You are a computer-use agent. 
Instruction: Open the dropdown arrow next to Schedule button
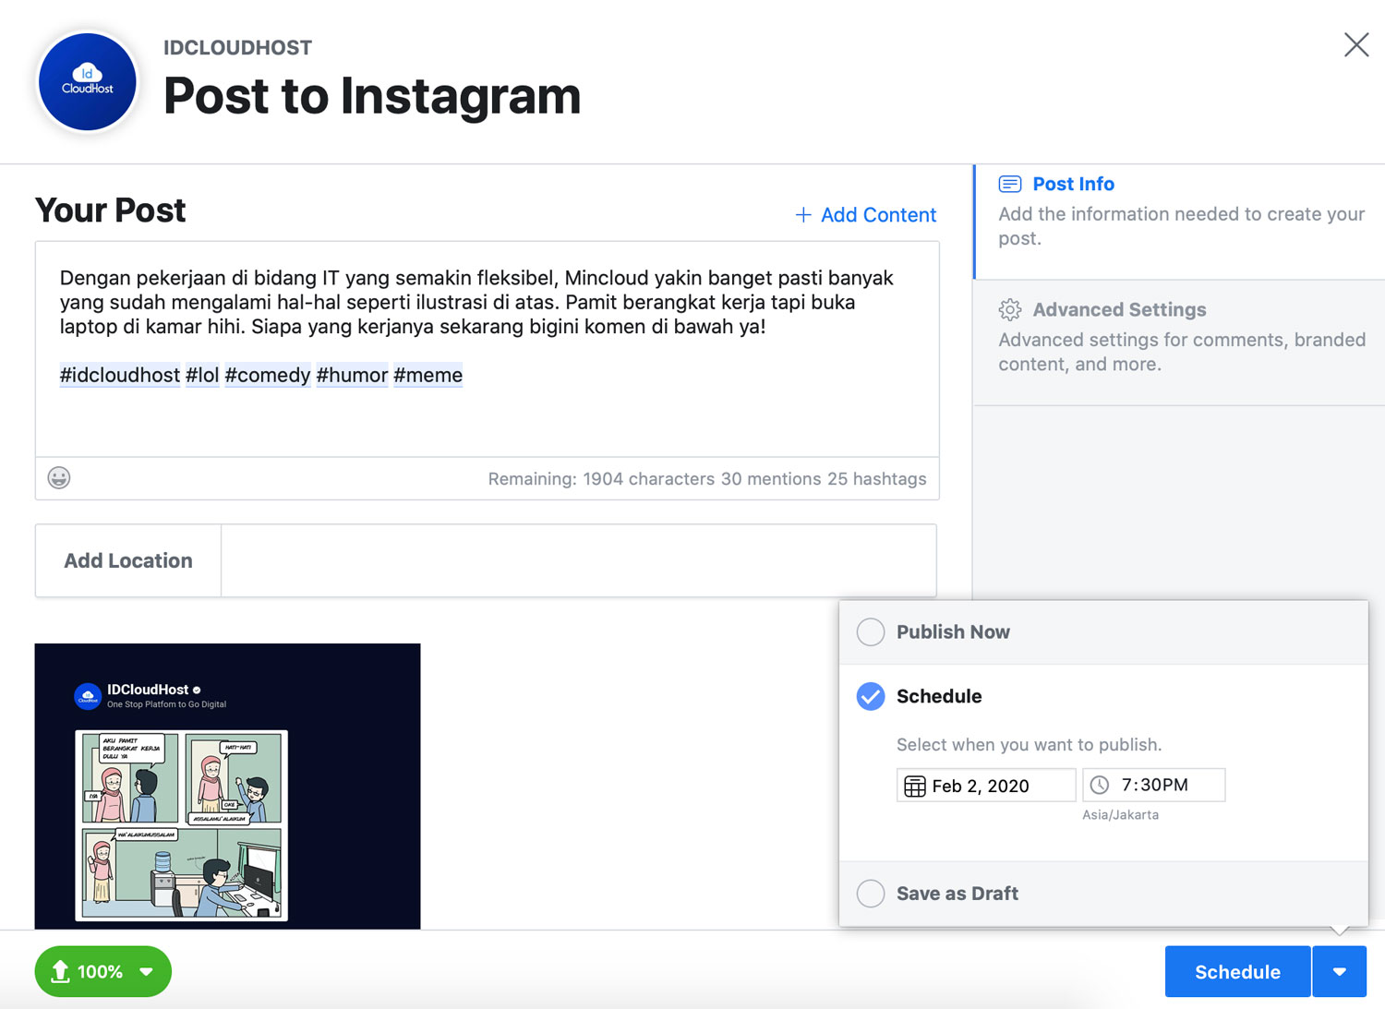[x=1340, y=971]
